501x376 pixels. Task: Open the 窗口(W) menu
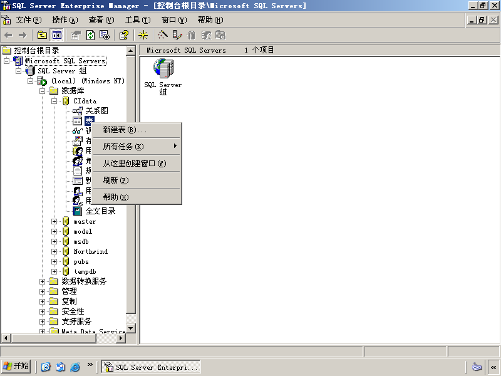(x=174, y=20)
